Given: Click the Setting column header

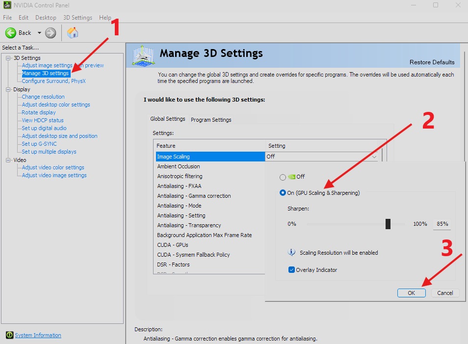Looking at the screenshot, I should coord(322,146).
